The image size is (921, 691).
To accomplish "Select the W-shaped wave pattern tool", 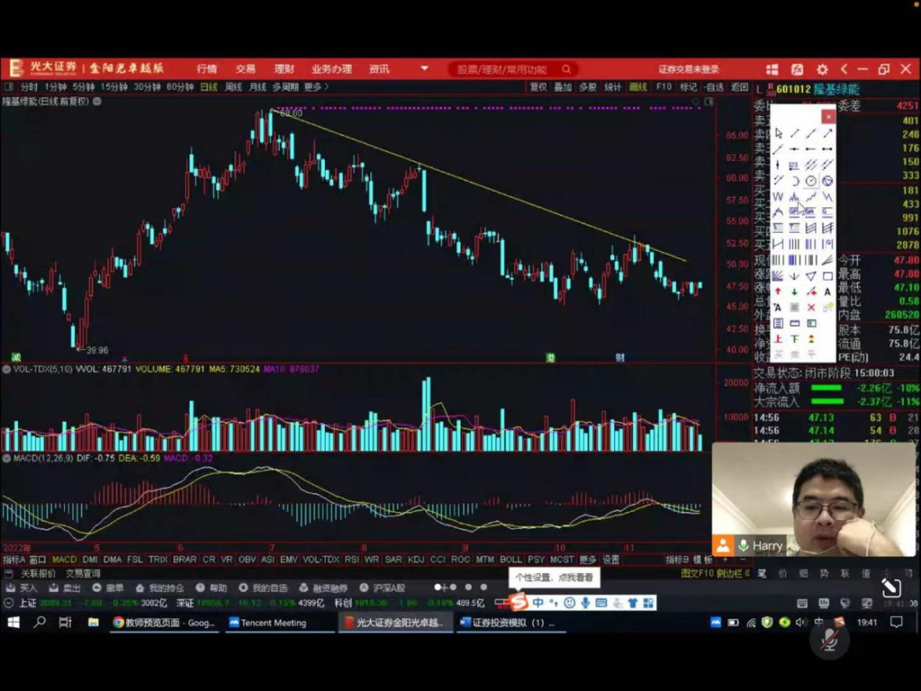I will [778, 196].
